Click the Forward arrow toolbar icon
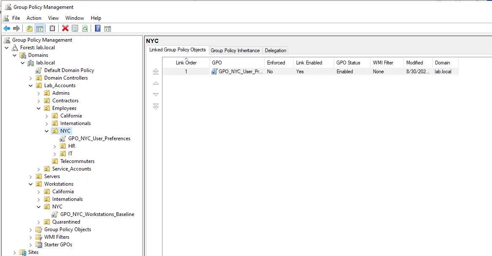This screenshot has width=492, height=256. tap(16, 29)
